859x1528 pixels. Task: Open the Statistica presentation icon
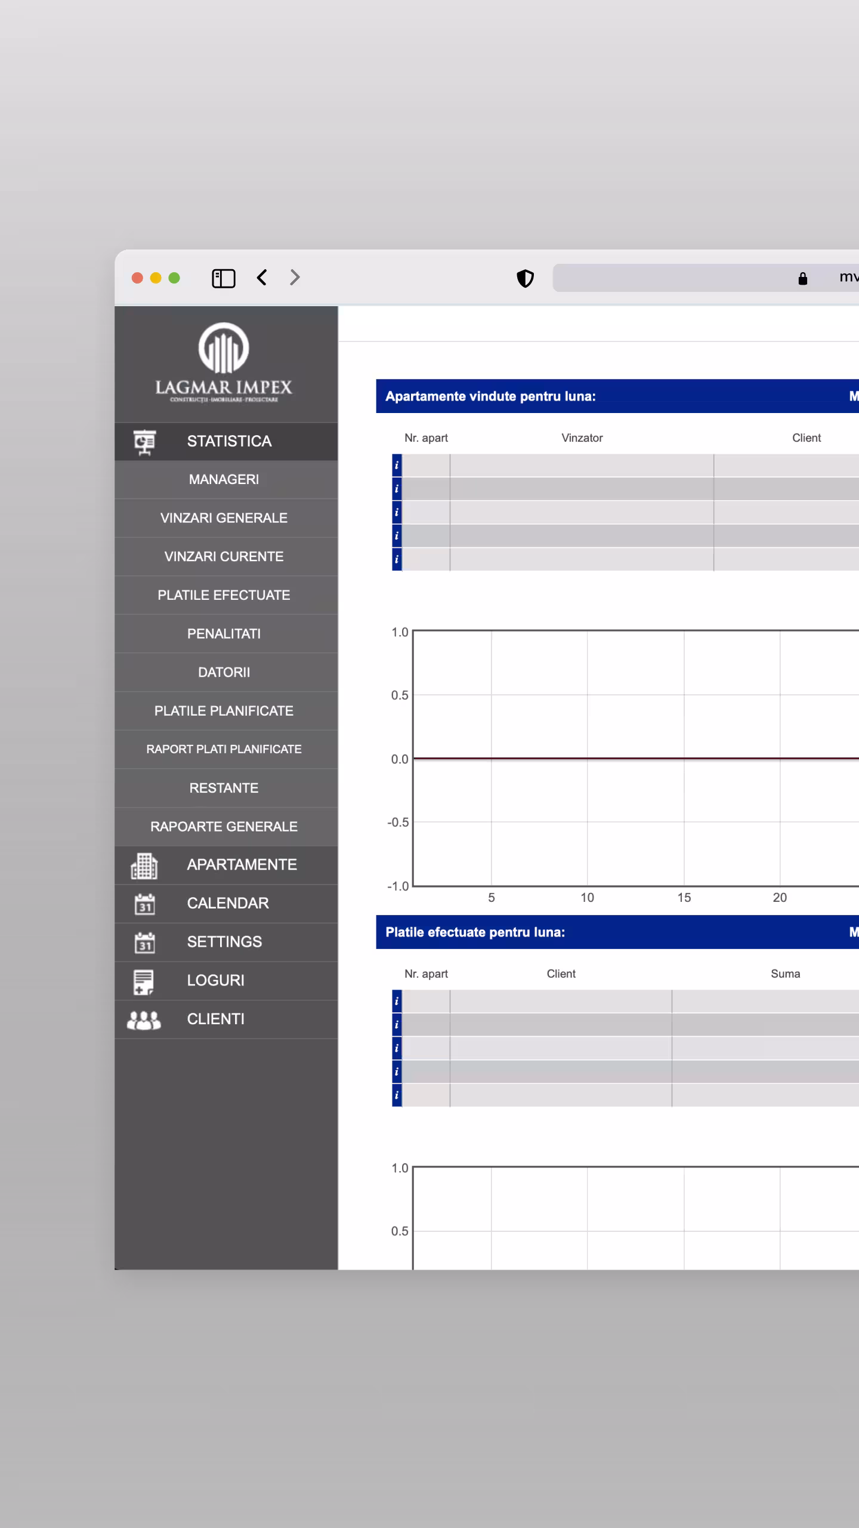point(144,442)
